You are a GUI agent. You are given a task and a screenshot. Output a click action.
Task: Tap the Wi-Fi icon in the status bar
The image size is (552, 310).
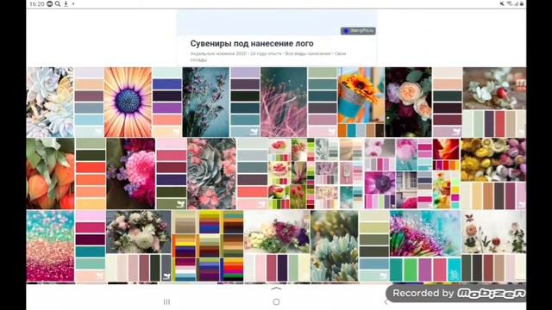click(x=510, y=3)
